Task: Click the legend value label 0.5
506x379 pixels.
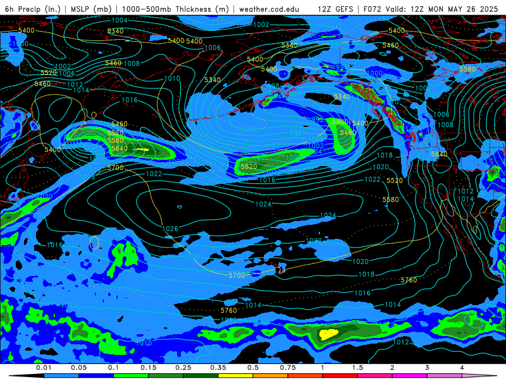Action: click(x=253, y=368)
